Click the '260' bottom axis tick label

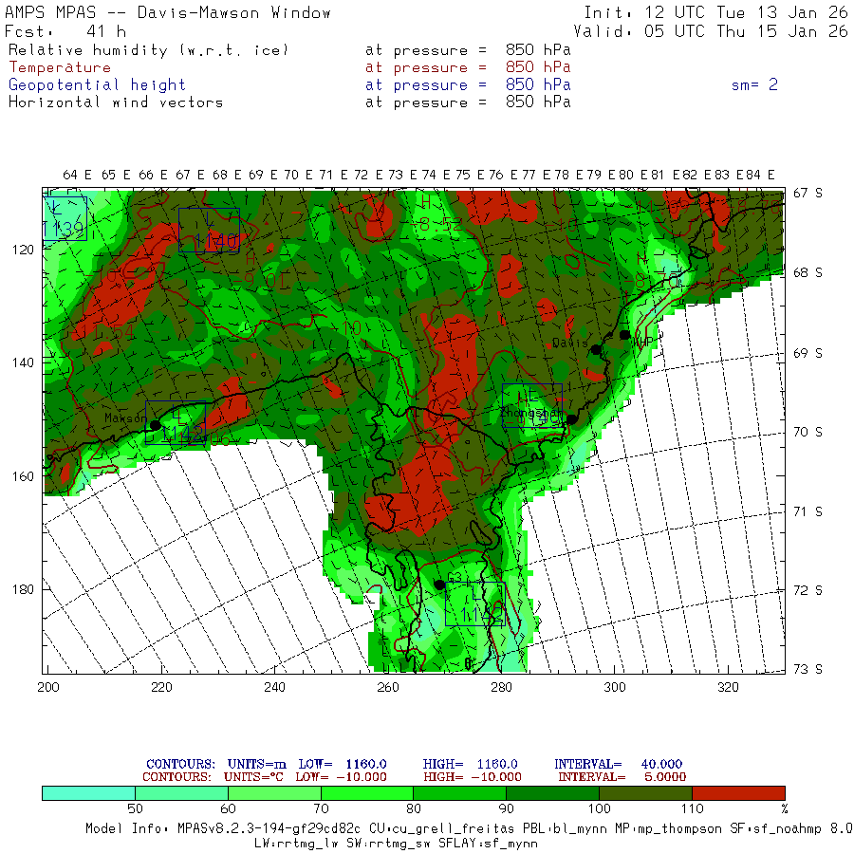[x=388, y=687]
